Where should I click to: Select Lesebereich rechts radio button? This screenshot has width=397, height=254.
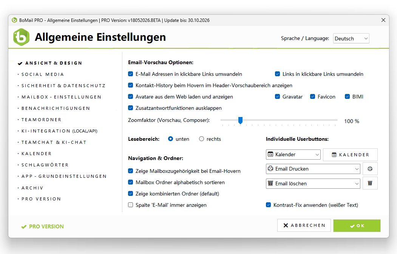point(201,139)
